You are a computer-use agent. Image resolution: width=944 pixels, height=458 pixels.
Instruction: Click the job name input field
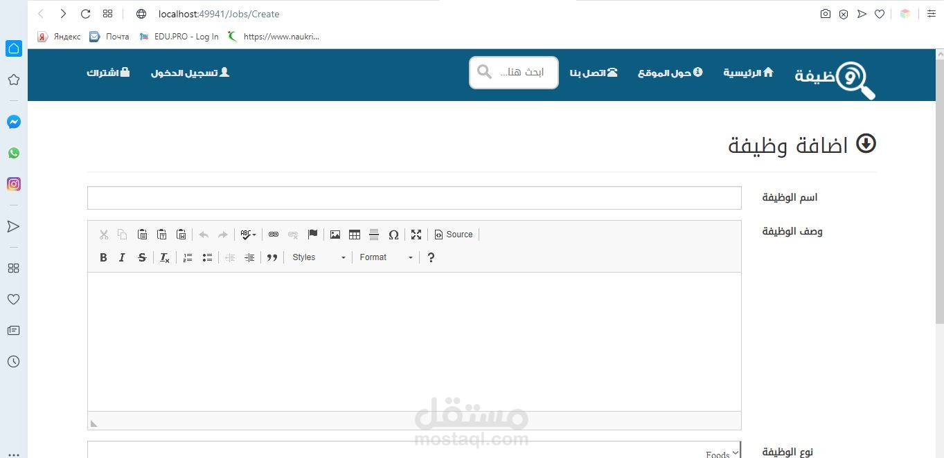pos(414,198)
